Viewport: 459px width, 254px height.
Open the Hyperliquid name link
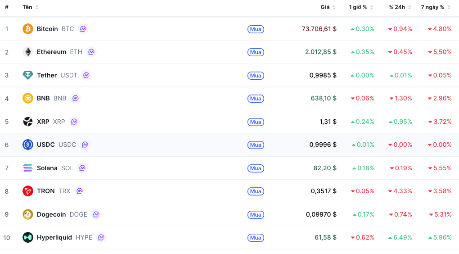click(54, 237)
